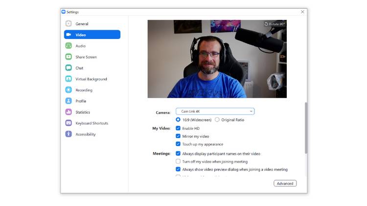Viewport: 367px width, 206px height.
Task: Toggle Always display participant names checkbox
Action: tap(178, 153)
